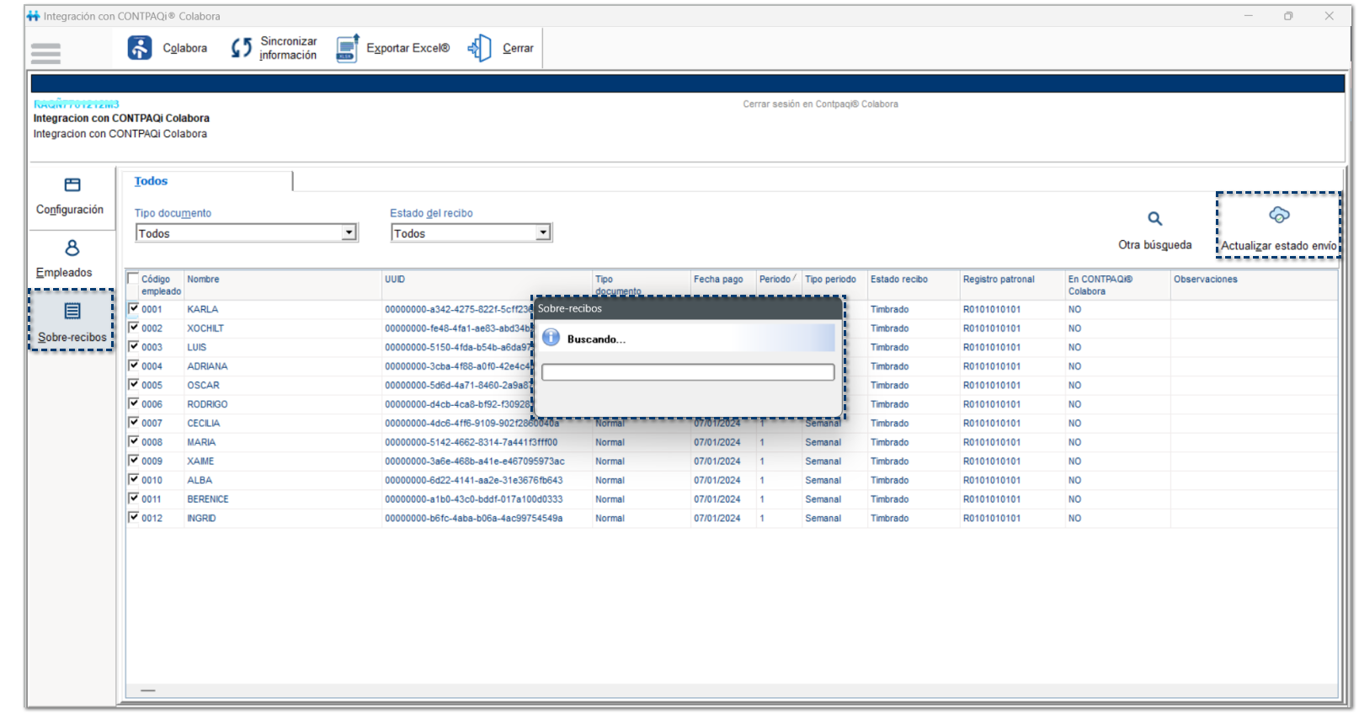Click Cerrar sesión en Contpaqi Colabora link

(x=820, y=104)
